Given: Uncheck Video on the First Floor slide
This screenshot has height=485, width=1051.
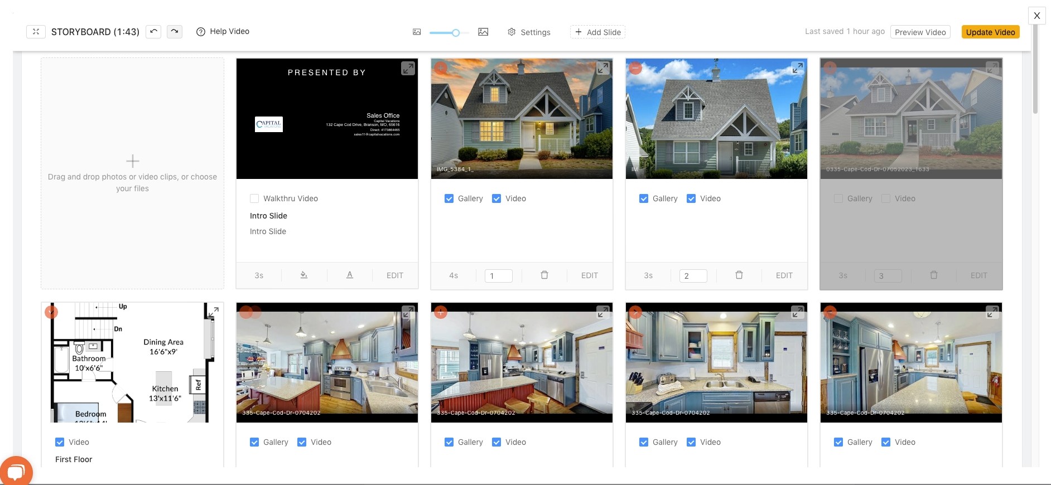Looking at the screenshot, I should click(60, 442).
